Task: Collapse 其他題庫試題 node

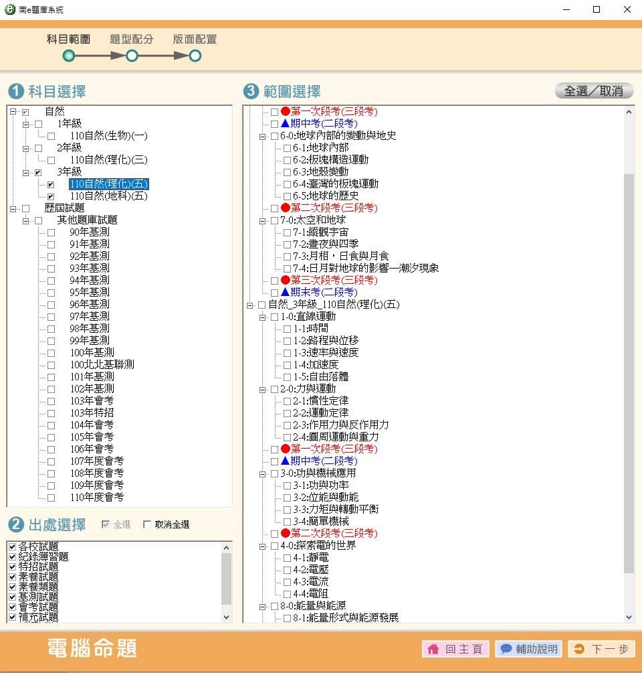Action: pyautogui.click(x=25, y=220)
